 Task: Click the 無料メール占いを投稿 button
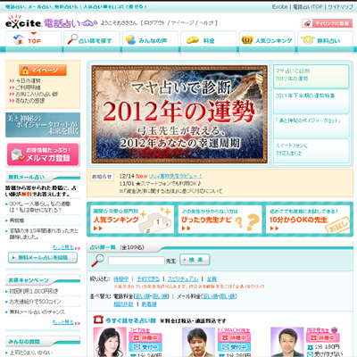(43, 258)
